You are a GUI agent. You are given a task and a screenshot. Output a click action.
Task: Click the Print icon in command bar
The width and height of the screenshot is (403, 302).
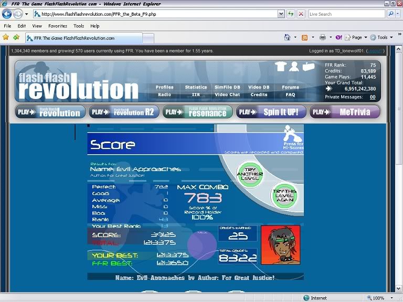[x=323, y=37]
